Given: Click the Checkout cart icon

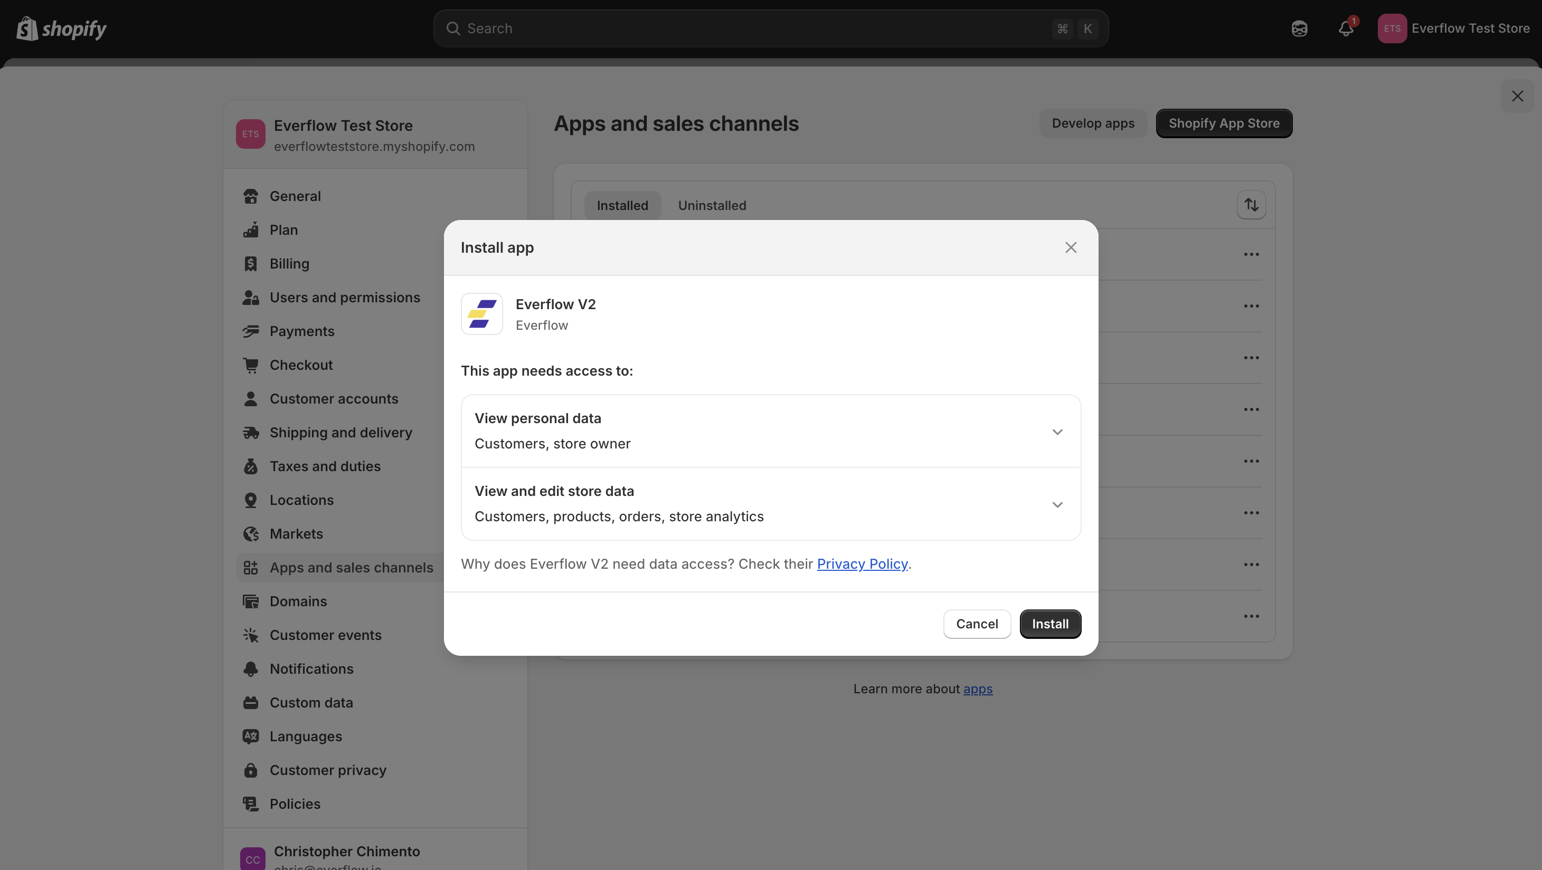Looking at the screenshot, I should pos(251,365).
